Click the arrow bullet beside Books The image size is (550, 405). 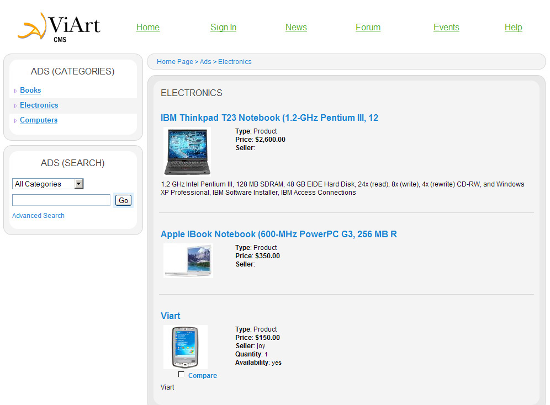(15, 91)
